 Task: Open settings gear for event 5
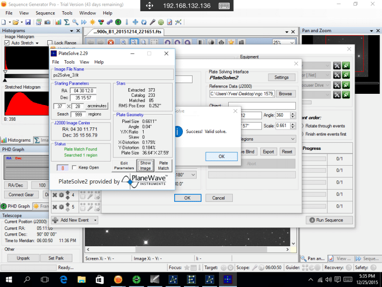(62, 207)
